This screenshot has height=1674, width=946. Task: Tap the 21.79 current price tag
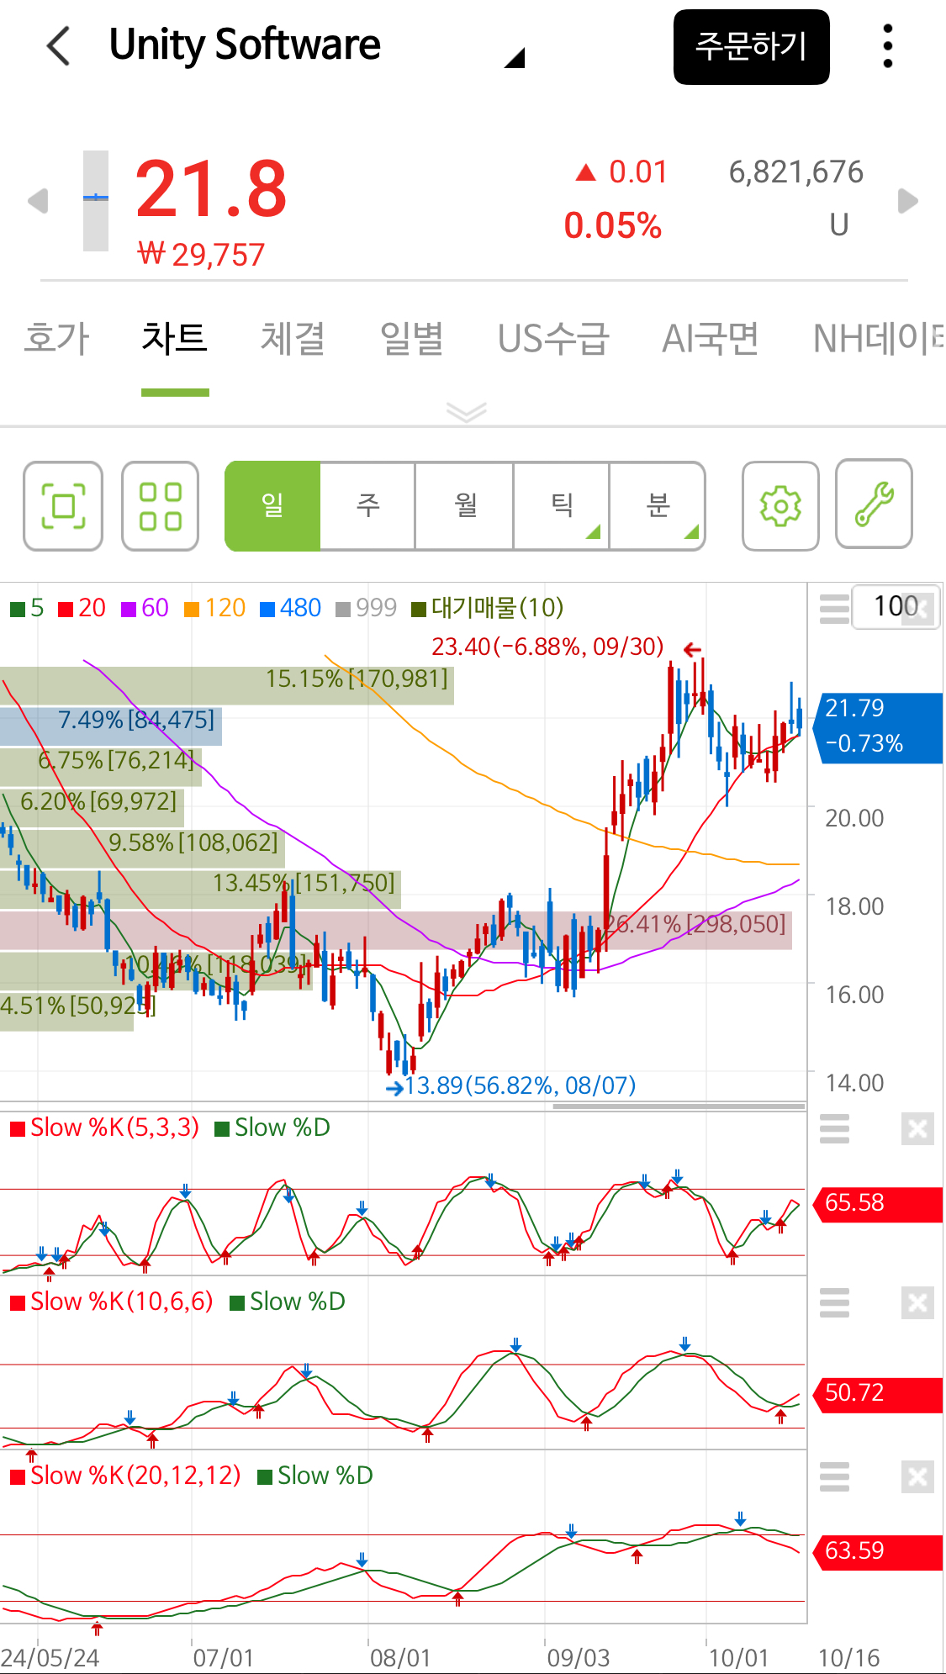pos(879,728)
